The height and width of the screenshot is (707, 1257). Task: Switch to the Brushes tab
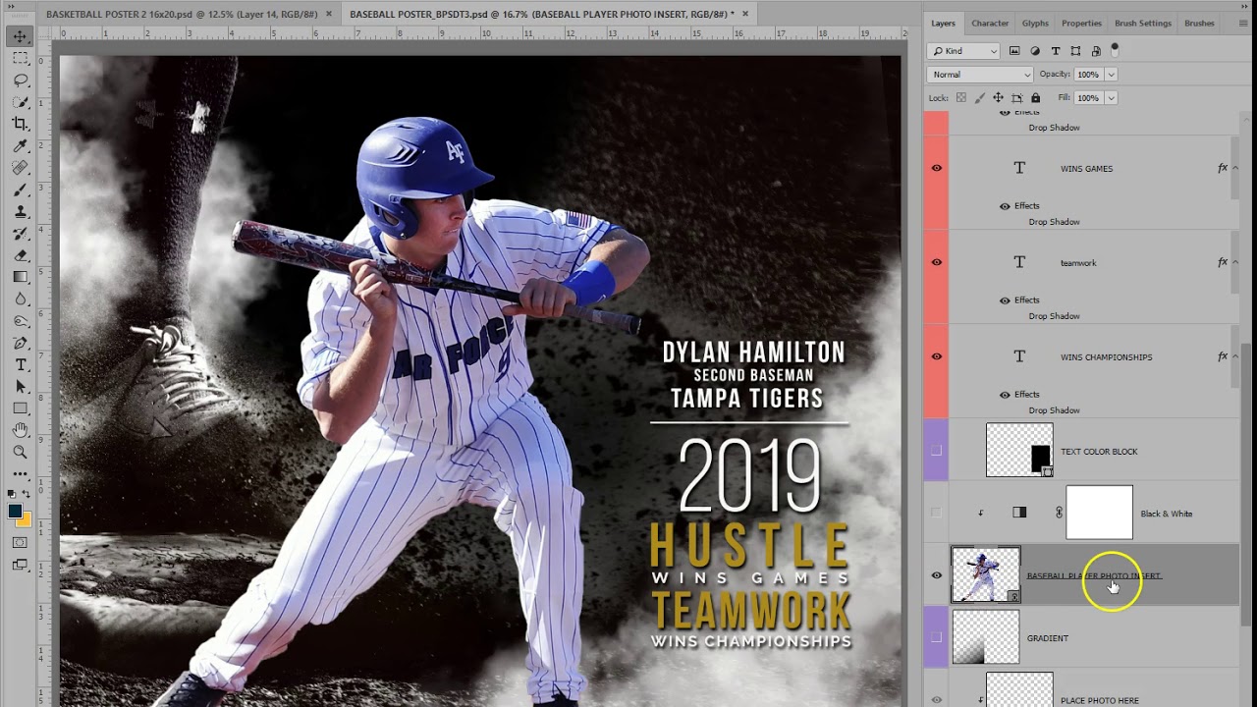1199,23
